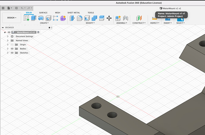This screenshot has height=135, width=205.
Task: Open the ASSEMBLE dropdown menu
Action: click(x=122, y=23)
